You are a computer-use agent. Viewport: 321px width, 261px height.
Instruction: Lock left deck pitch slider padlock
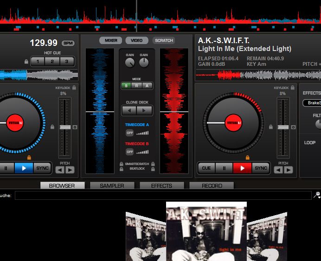click(52, 127)
